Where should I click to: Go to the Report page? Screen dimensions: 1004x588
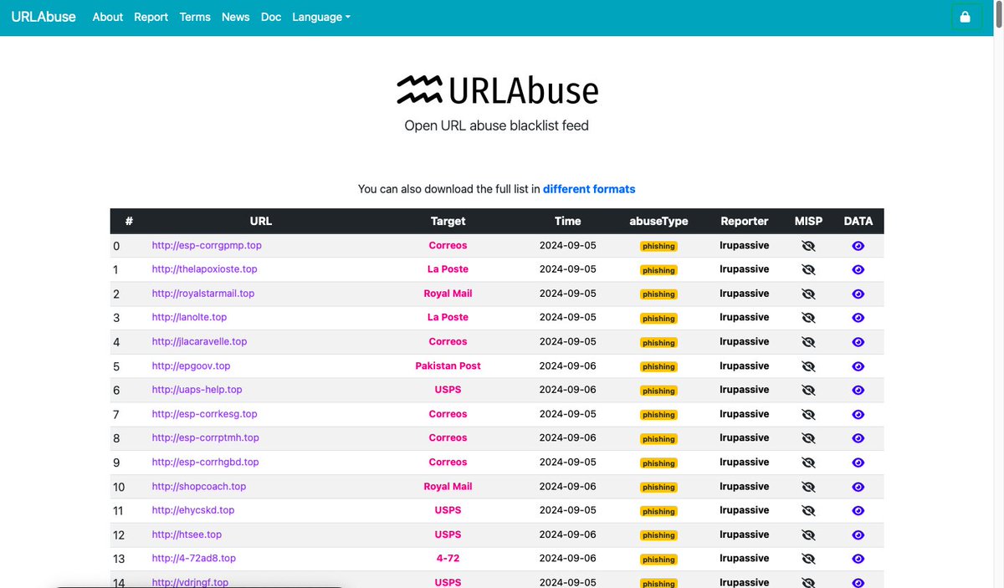[x=151, y=17]
